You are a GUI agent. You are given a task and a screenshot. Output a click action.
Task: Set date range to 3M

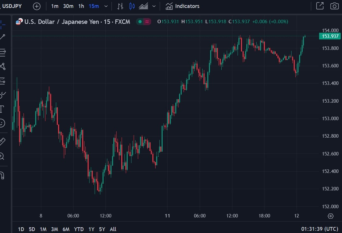pyautogui.click(x=55, y=229)
